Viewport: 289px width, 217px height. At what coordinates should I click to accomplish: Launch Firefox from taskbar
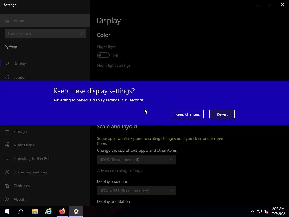coord(62,211)
